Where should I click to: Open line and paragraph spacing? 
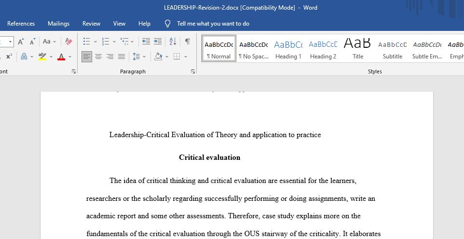point(136,56)
